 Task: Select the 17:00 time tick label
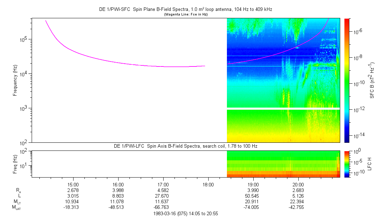point(163,184)
